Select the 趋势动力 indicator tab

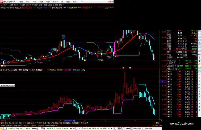[31, 123]
